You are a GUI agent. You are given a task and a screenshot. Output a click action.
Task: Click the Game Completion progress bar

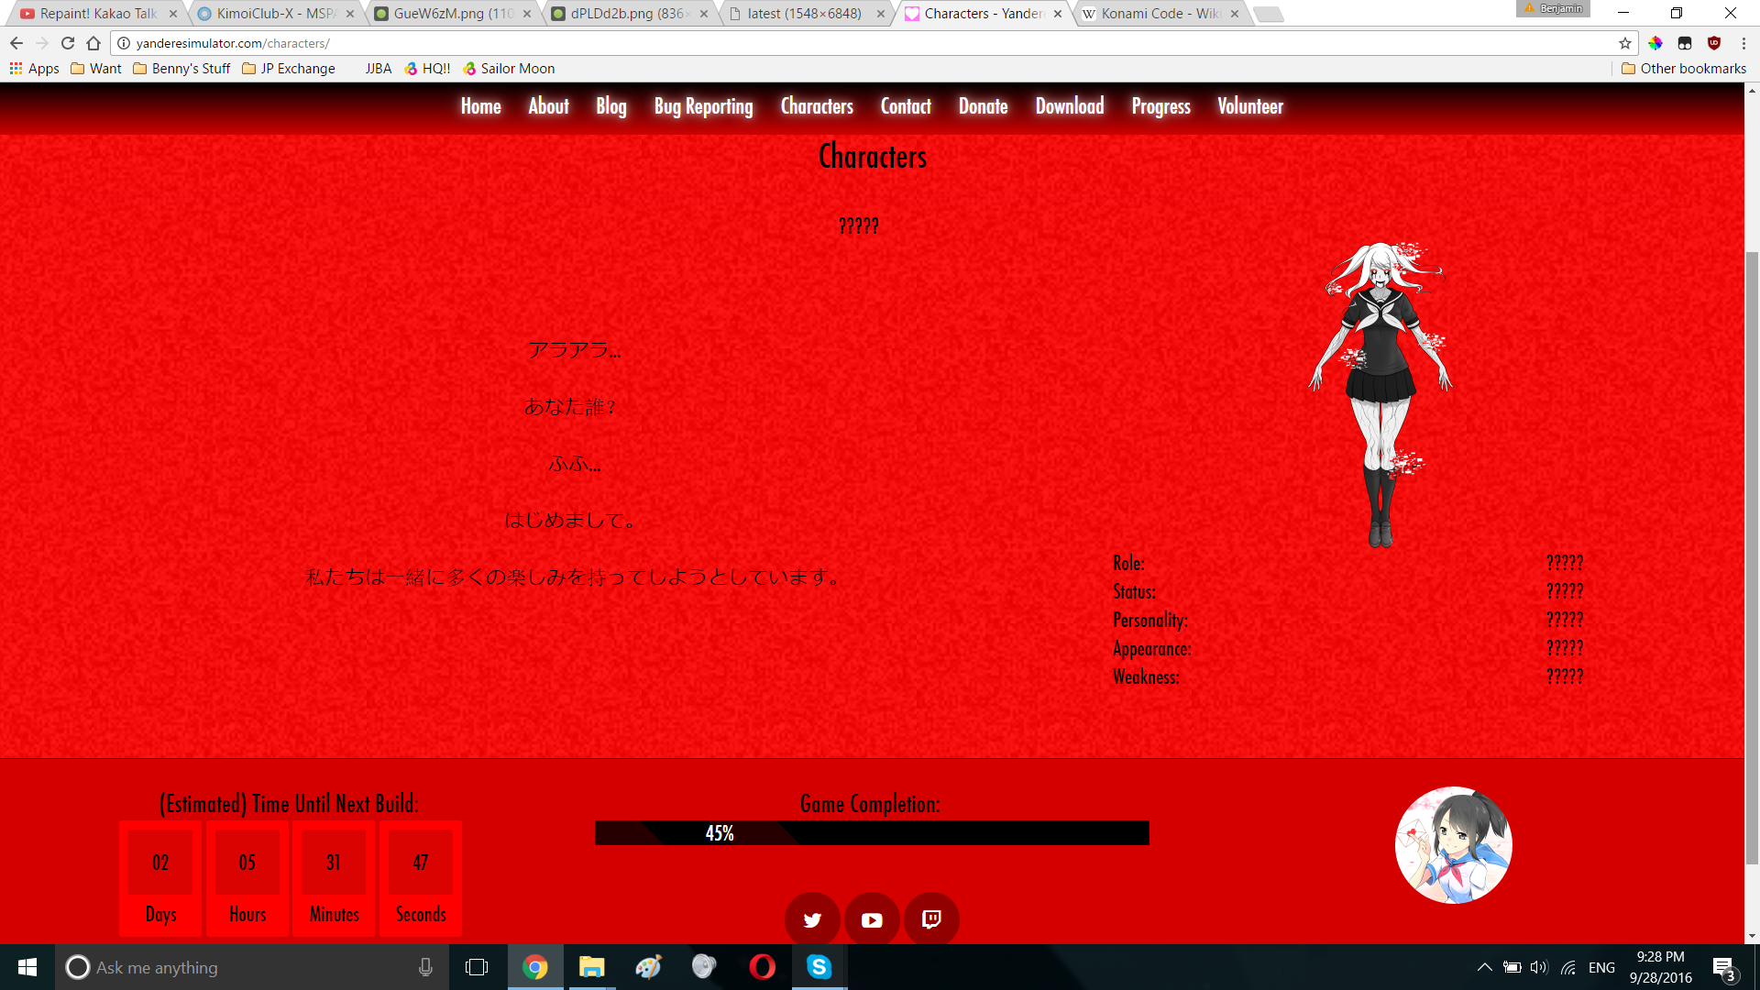[872, 833]
